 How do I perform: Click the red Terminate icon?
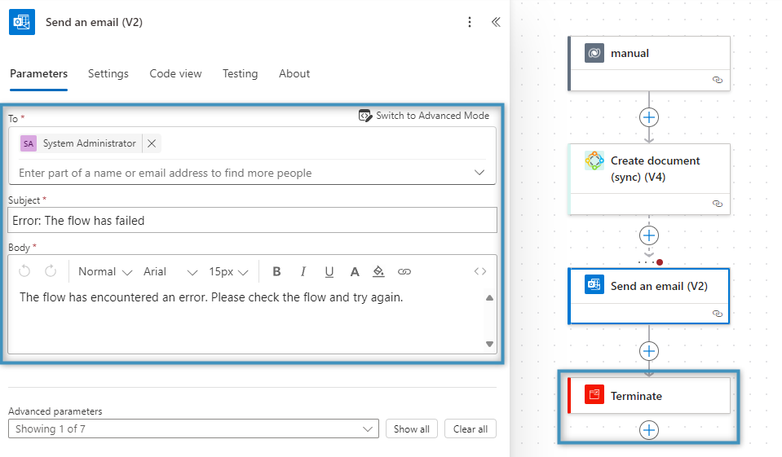tap(594, 395)
